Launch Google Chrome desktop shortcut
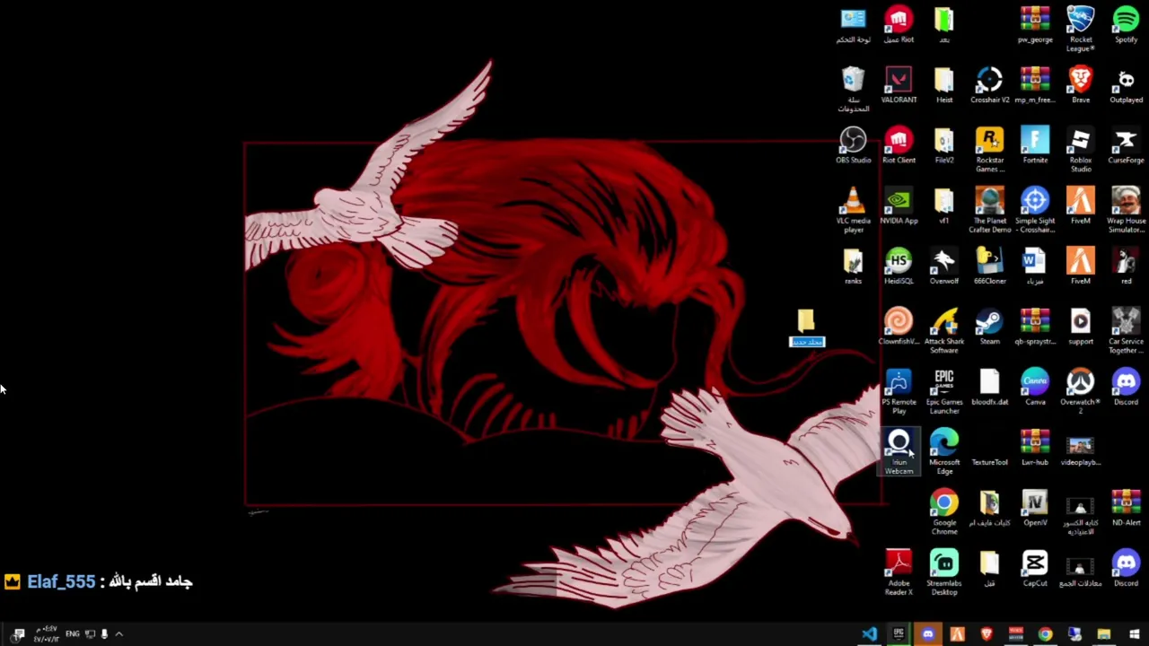The height and width of the screenshot is (646, 1149). pos(944,512)
